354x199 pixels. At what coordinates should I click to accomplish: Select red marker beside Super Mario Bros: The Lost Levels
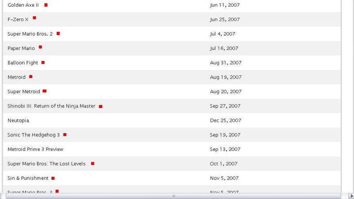[x=92, y=164]
